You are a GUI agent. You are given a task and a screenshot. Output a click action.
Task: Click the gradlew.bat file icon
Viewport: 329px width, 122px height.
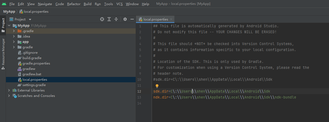point(19,74)
